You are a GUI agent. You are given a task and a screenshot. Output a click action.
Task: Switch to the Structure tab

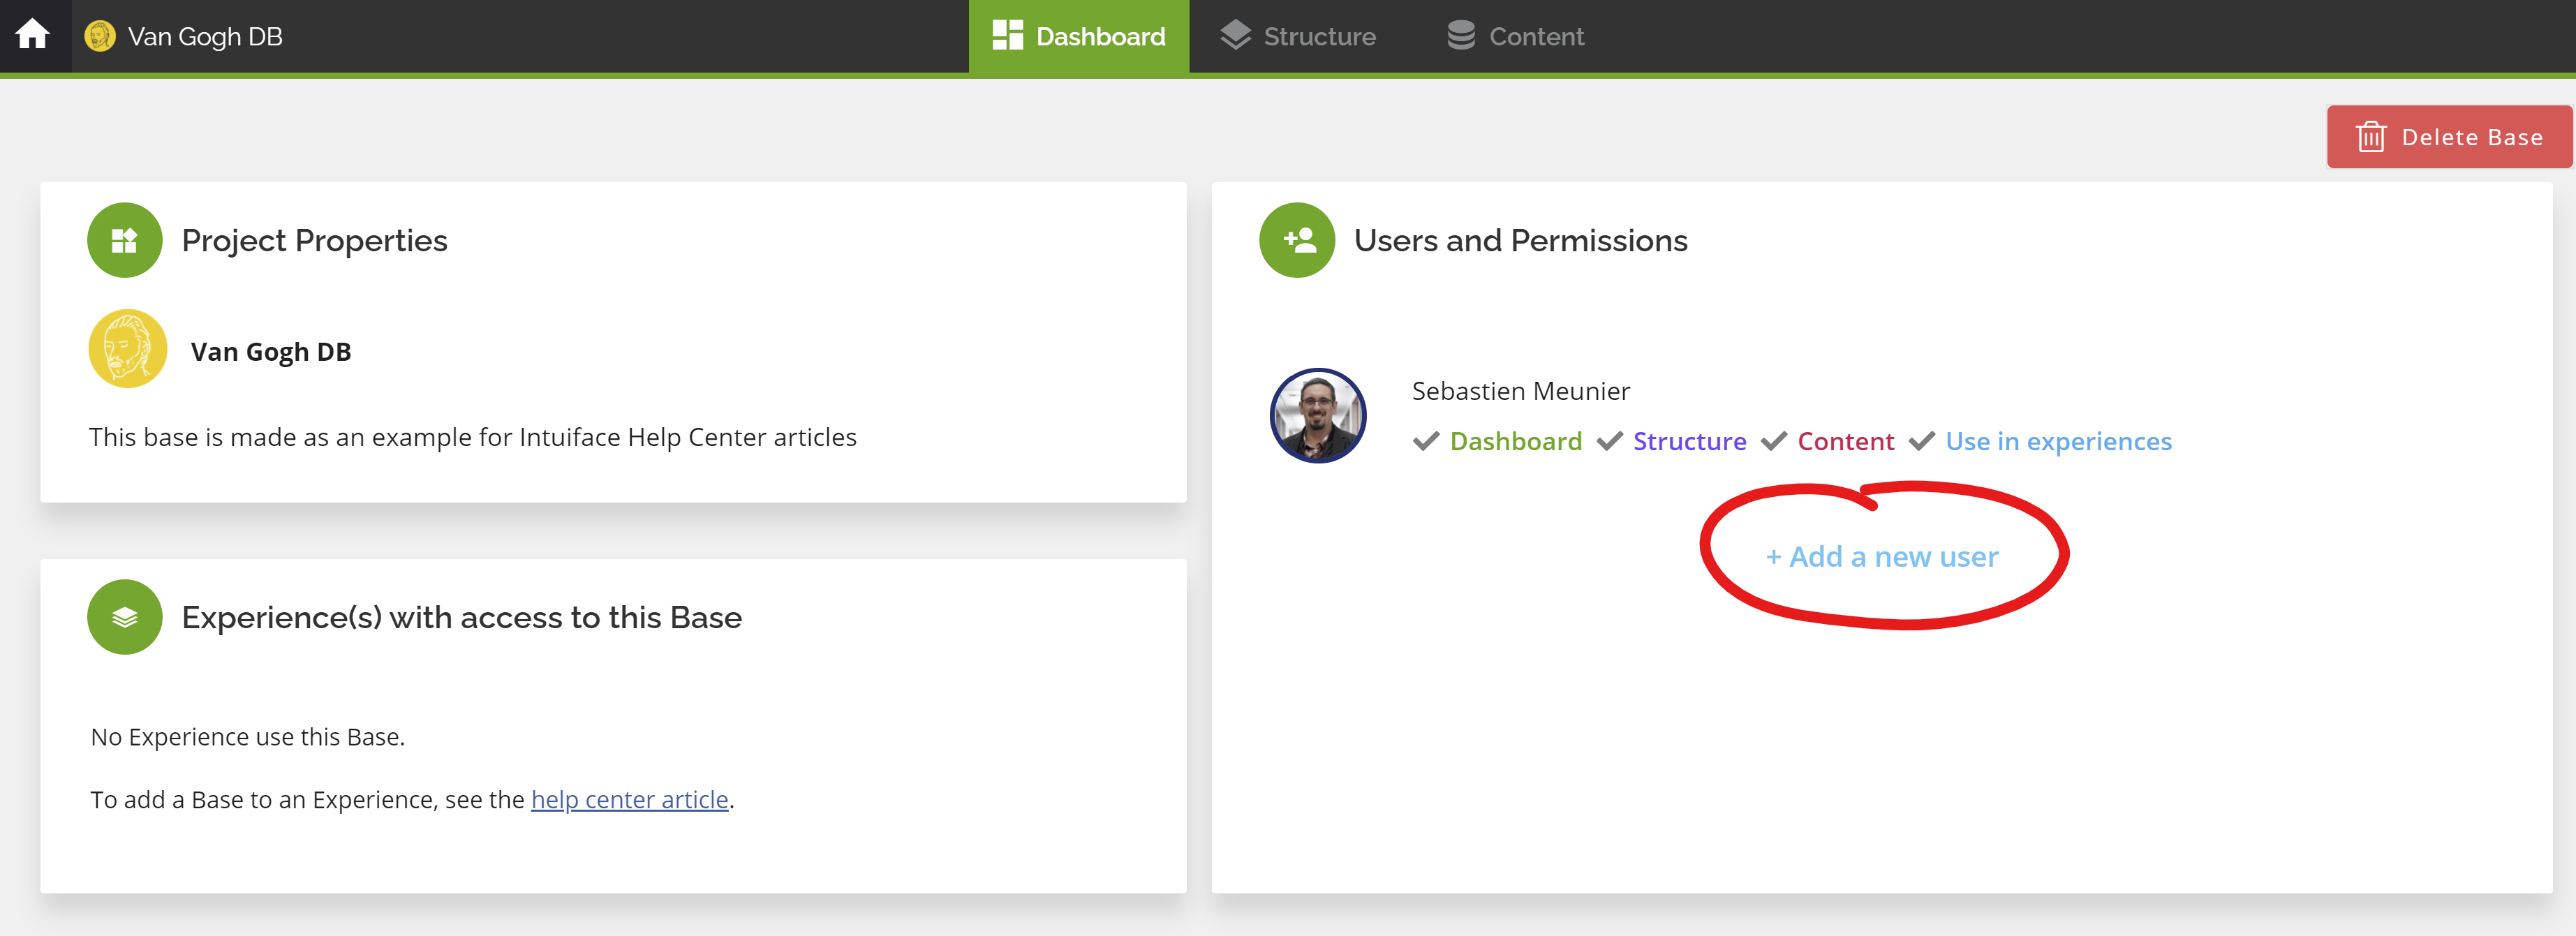pyautogui.click(x=1298, y=36)
